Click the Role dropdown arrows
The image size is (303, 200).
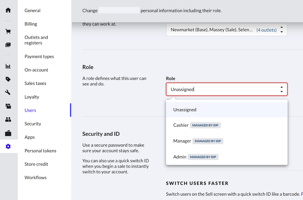click(282, 89)
